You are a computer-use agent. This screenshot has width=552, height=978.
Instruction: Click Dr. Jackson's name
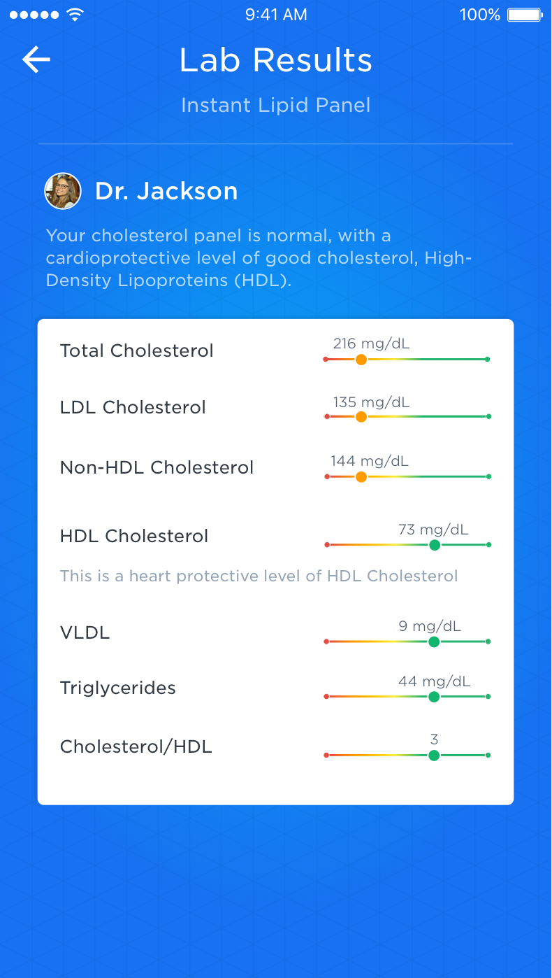click(166, 190)
